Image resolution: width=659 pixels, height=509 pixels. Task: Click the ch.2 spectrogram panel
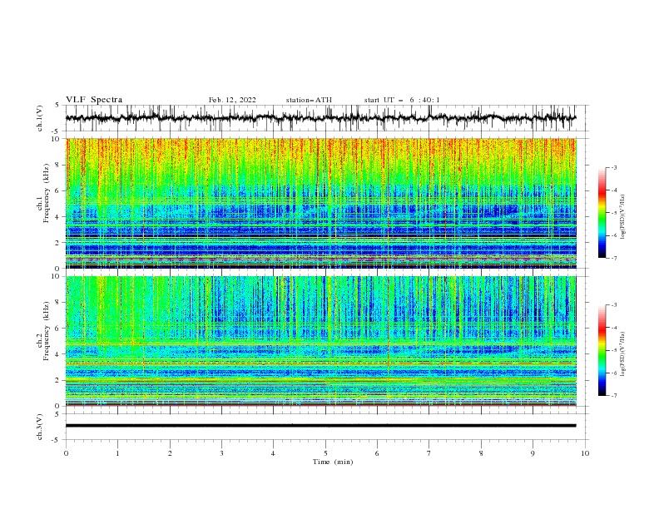(x=320, y=341)
